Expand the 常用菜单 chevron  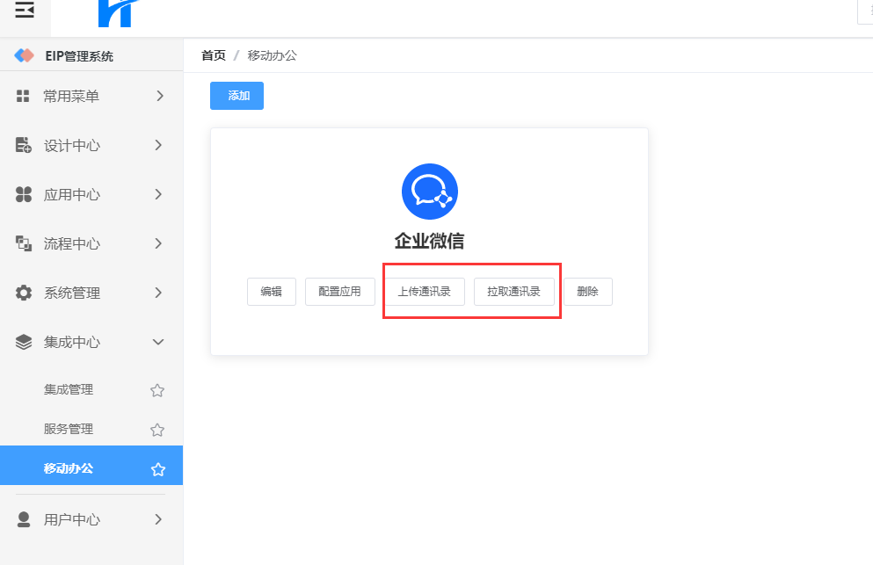[x=160, y=97]
